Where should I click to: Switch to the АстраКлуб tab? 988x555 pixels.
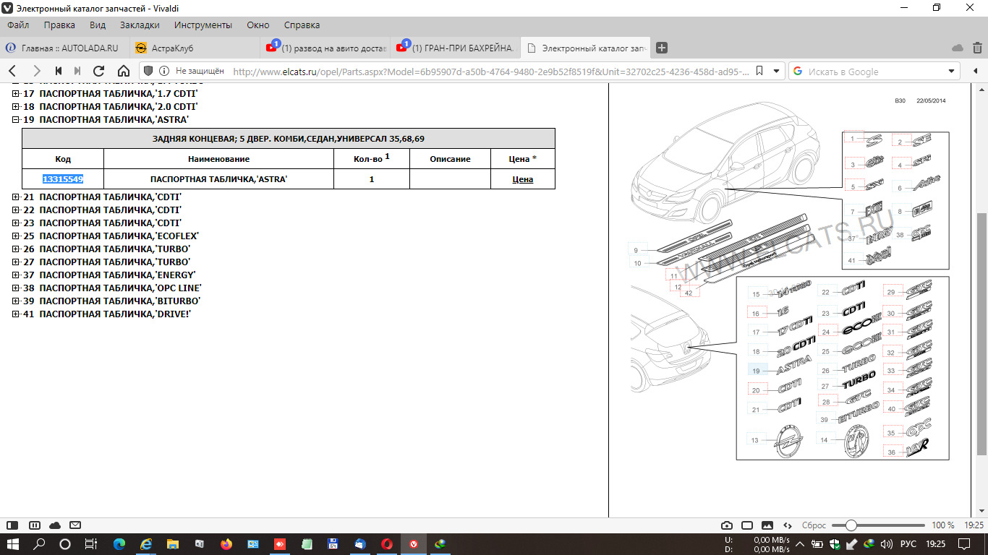174,48
